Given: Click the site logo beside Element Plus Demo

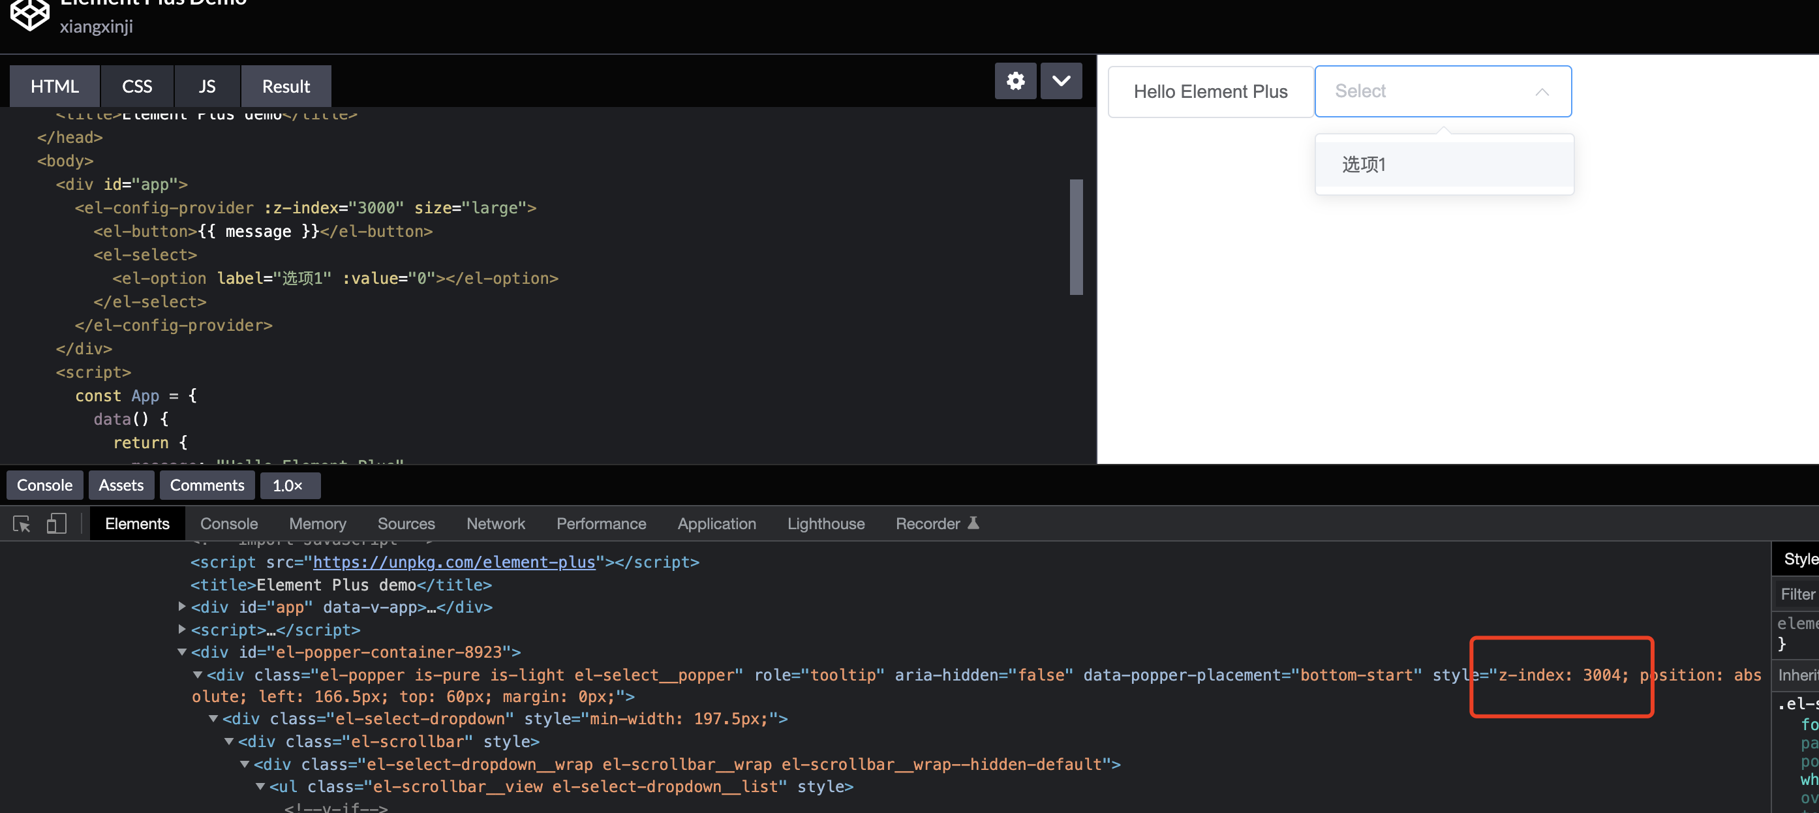Looking at the screenshot, I should pos(29,14).
